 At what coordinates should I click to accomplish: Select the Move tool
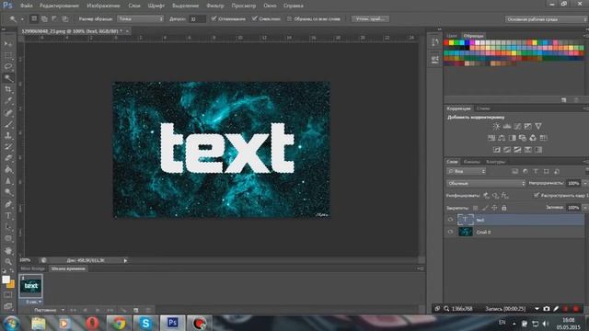pos(8,44)
